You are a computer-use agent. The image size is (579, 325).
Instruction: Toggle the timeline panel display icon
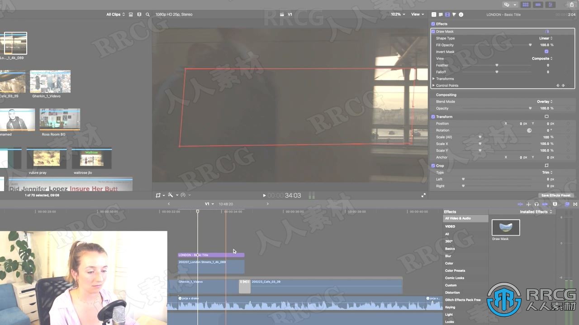point(537,5)
